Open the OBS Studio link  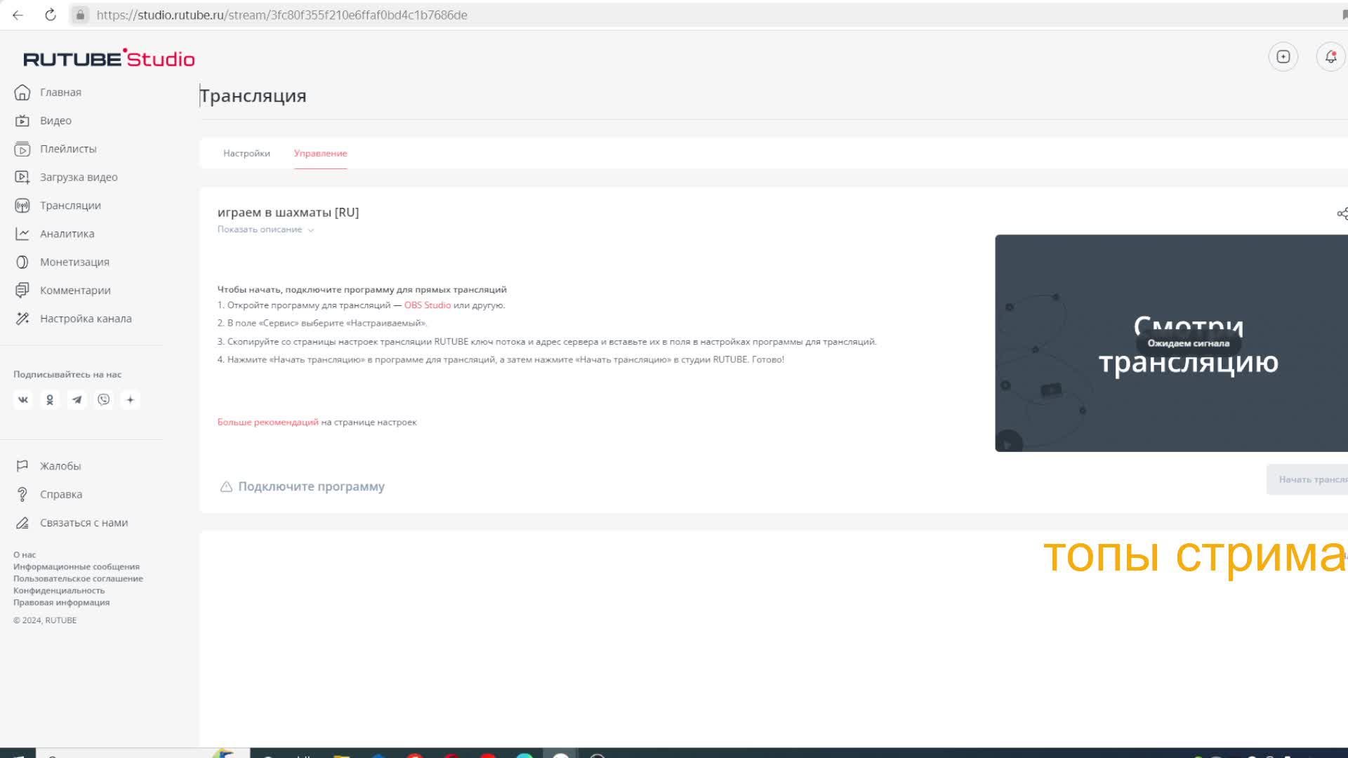[427, 305]
